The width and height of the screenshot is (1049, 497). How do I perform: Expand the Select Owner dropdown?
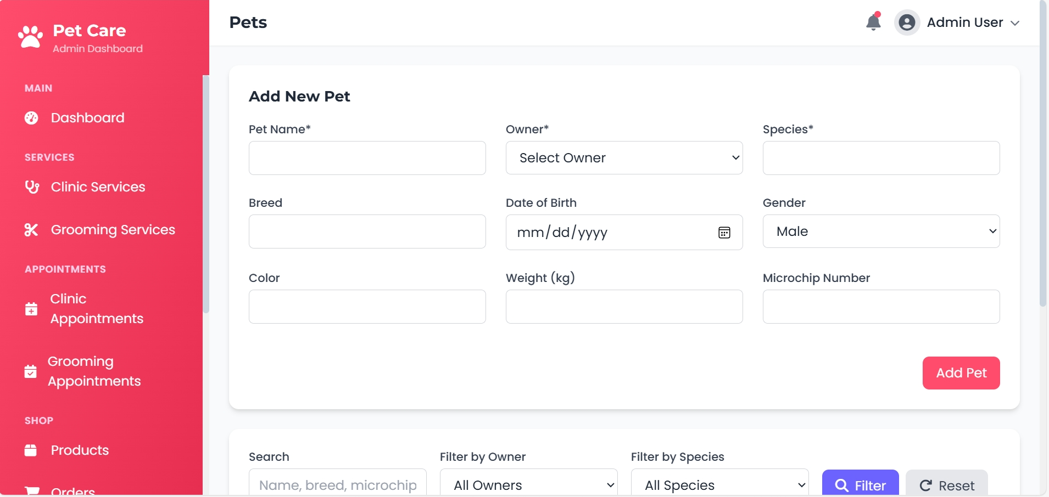[x=624, y=158]
